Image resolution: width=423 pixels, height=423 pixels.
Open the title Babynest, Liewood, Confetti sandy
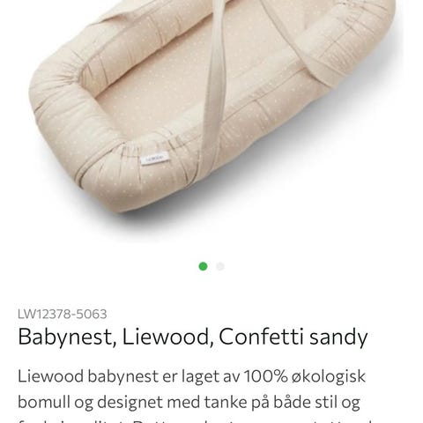[193, 337]
